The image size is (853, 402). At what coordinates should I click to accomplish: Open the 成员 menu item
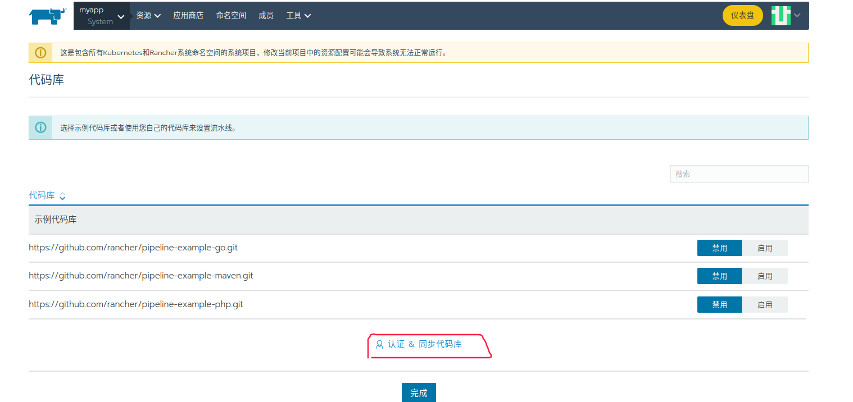(266, 16)
